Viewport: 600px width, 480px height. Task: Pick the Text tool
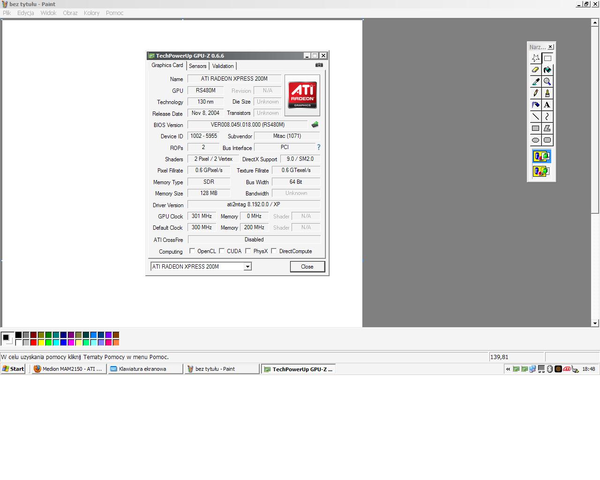click(x=547, y=105)
